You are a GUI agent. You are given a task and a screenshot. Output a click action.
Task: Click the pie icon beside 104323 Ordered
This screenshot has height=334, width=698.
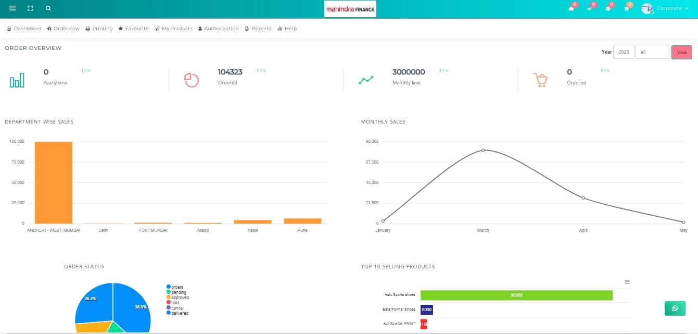[192, 80]
